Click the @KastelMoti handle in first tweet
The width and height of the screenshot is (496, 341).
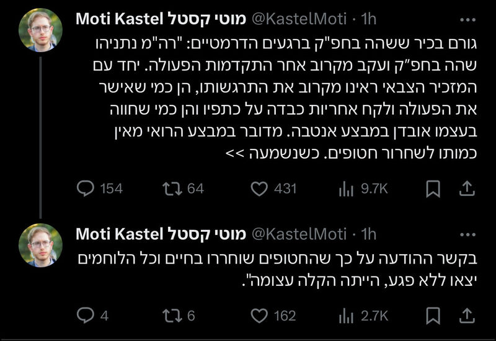coord(299,19)
